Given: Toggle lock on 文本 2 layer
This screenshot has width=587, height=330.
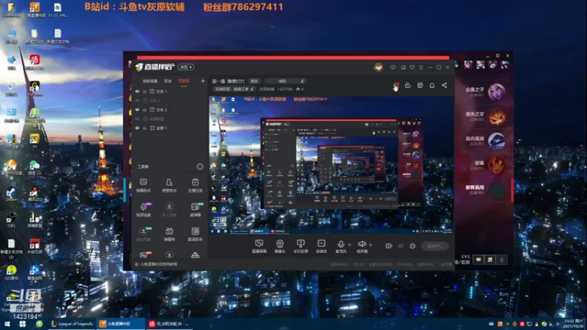Looking at the screenshot, I should (x=145, y=109).
